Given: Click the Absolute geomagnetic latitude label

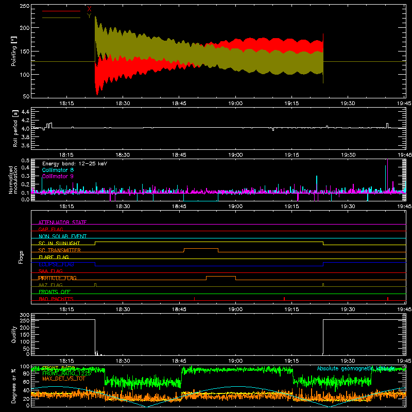Looking at the screenshot, I should (356, 368).
